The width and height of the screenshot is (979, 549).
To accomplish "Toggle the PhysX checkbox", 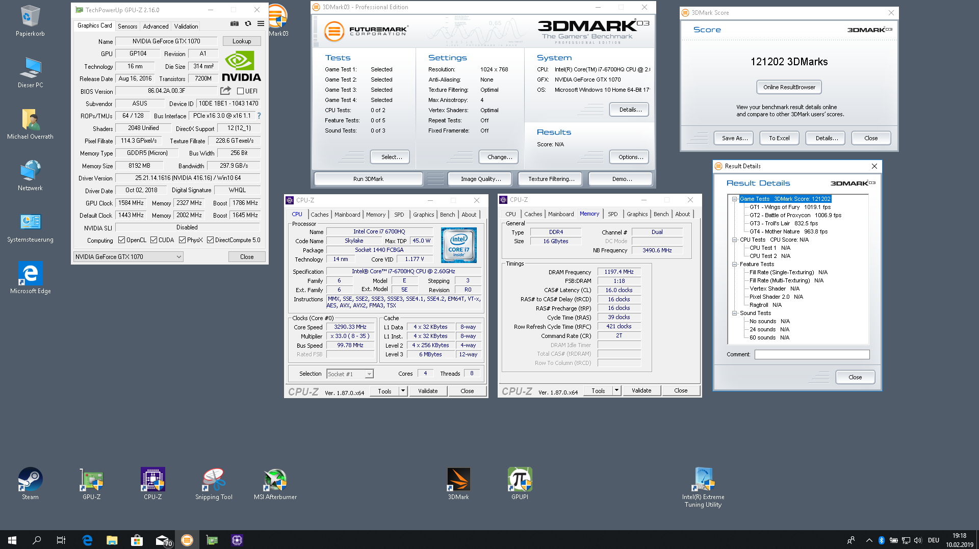I will click(x=182, y=240).
